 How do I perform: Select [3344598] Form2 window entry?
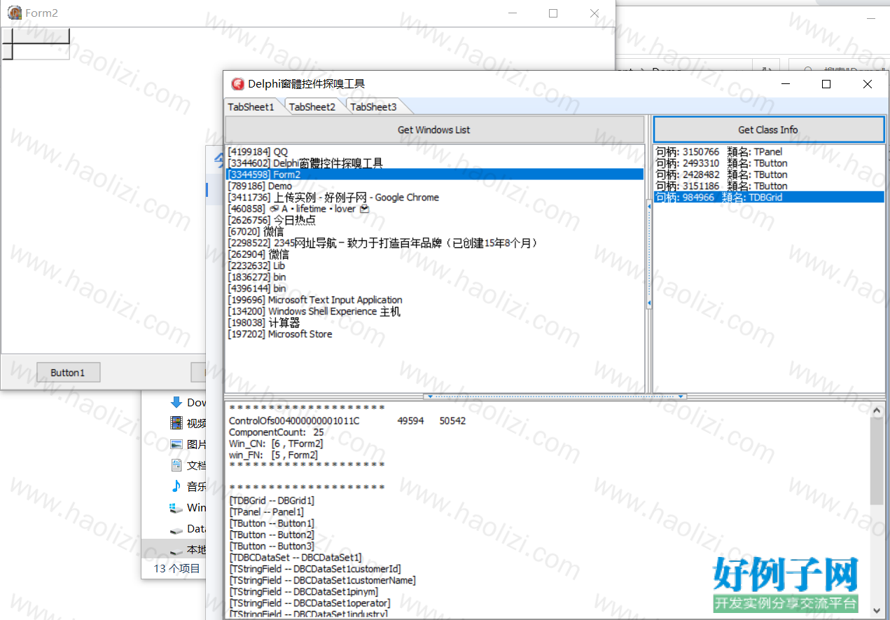pos(435,174)
